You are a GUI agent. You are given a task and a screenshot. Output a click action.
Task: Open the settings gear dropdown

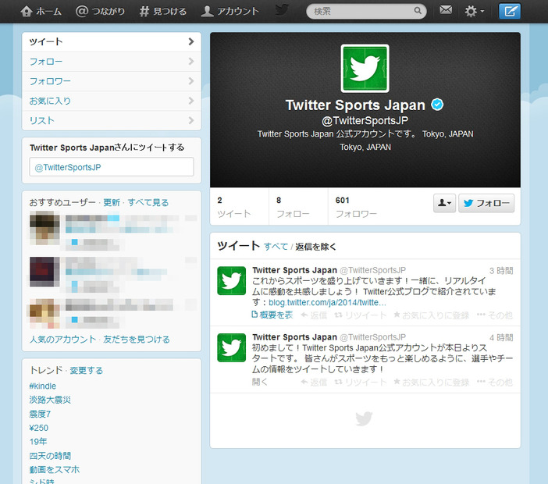474,11
